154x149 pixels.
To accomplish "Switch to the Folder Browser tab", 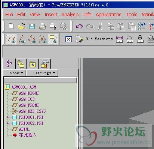I will click(x=21, y=64).
